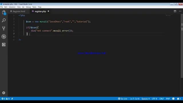The height and width of the screenshot is (103, 183).
Task: Open the Help menu
Action: [x=39, y=7]
